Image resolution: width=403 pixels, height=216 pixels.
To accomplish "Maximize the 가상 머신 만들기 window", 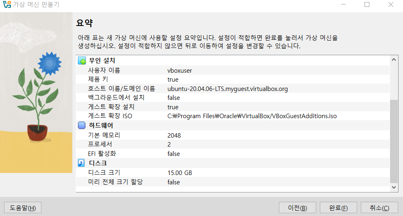I will 367,4.
